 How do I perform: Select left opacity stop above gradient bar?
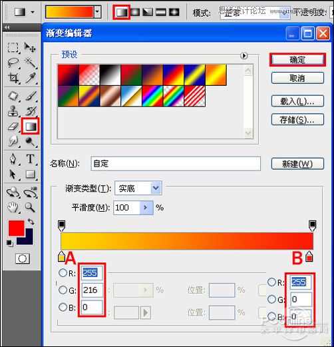[x=61, y=226]
